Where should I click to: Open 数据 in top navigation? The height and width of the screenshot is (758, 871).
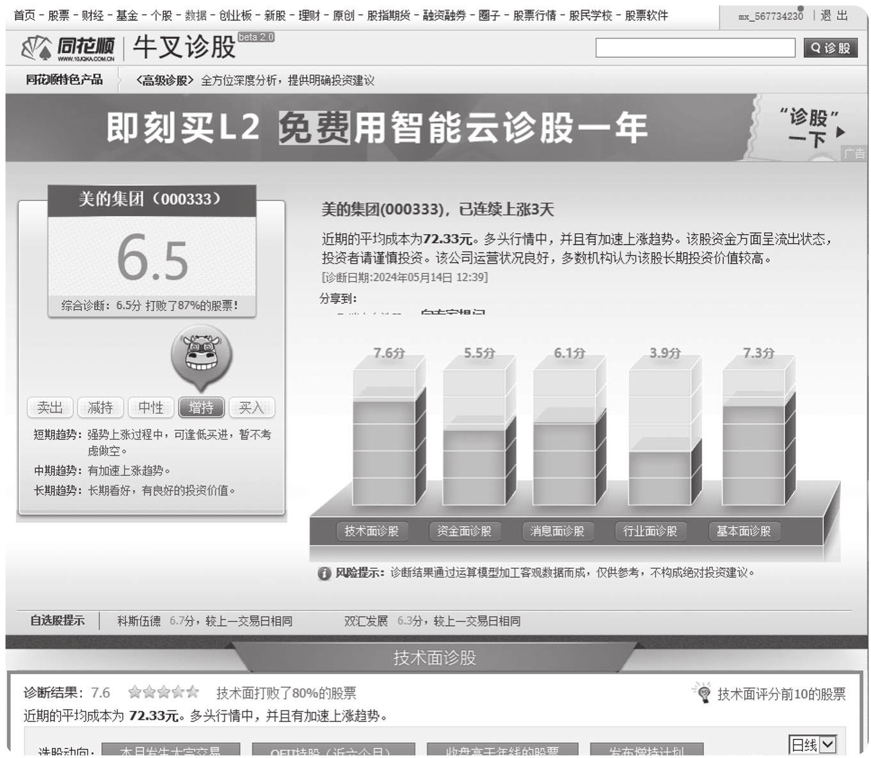tap(196, 15)
